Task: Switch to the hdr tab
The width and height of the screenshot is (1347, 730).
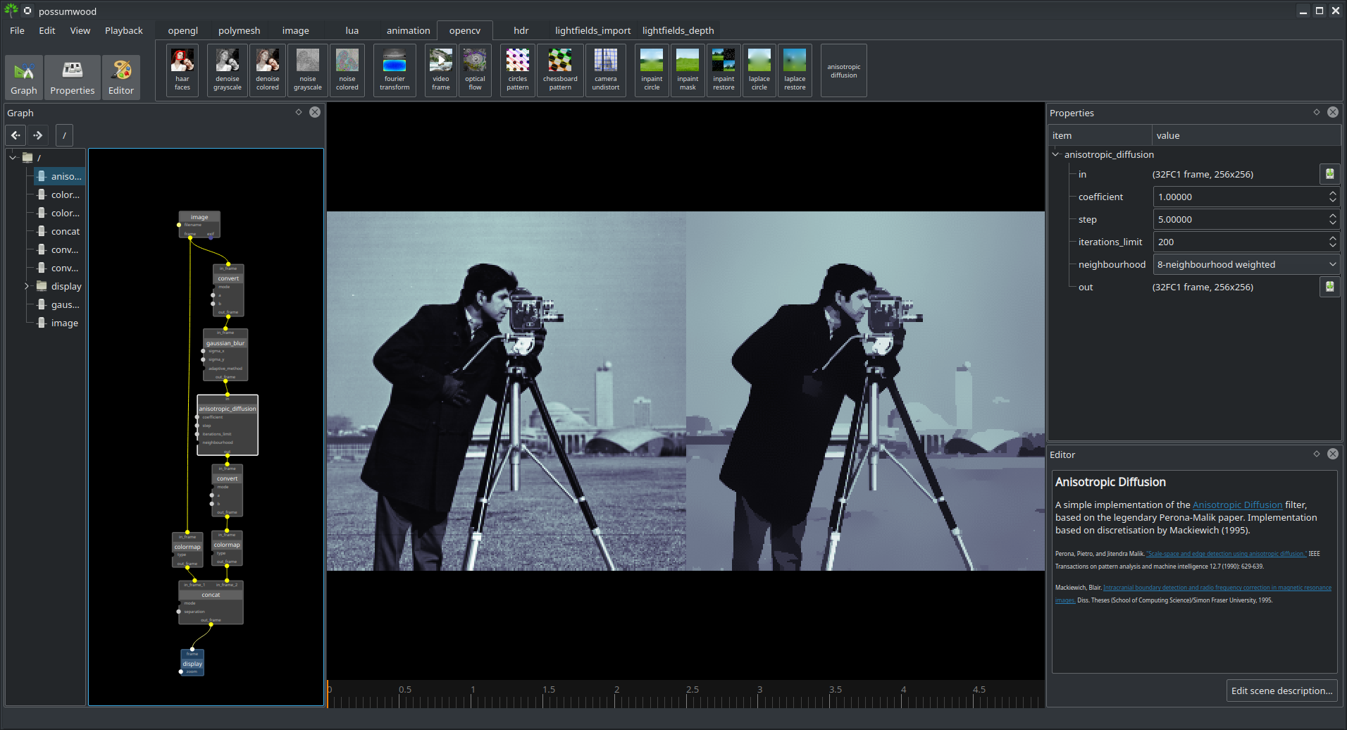Action: tap(521, 30)
